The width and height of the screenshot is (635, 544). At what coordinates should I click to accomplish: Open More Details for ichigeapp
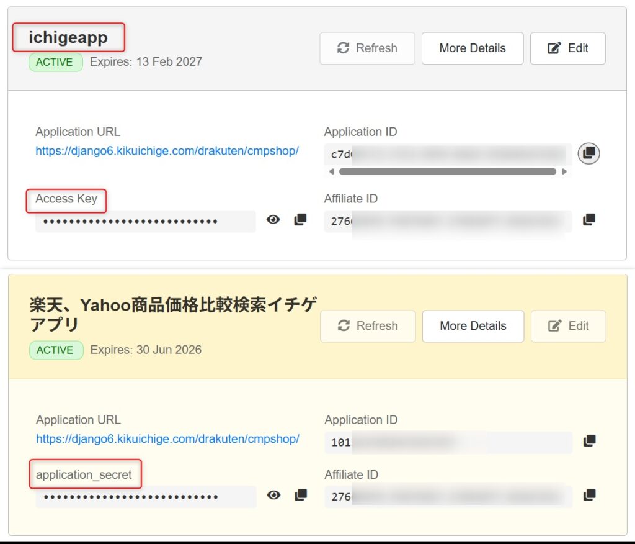click(473, 48)
